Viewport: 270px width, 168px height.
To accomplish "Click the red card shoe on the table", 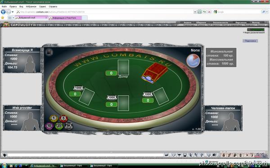I will click(155, 73).
